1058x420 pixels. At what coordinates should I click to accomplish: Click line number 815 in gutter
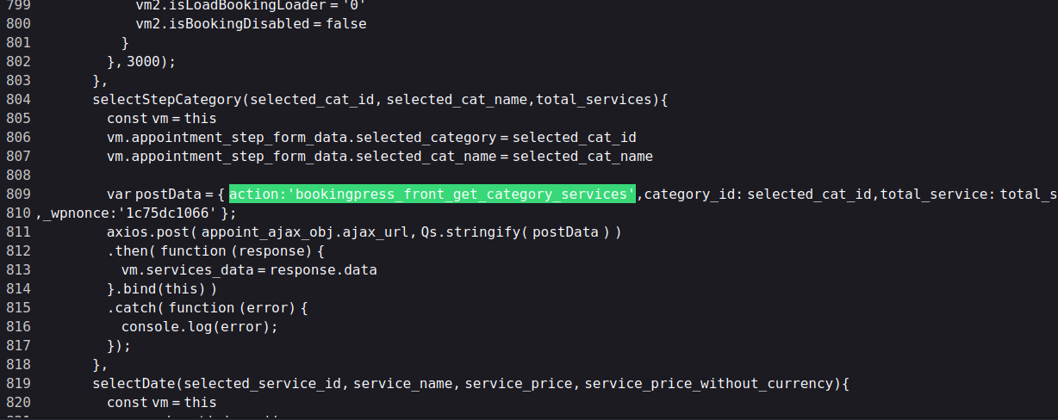click(x=18, y=307)
